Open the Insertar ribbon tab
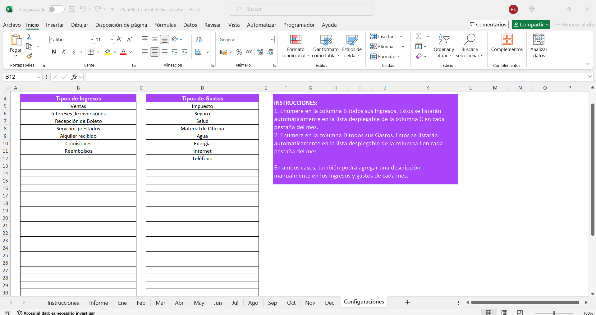The width and height of the screenshot is (596, 315). (x=55, y=25)
